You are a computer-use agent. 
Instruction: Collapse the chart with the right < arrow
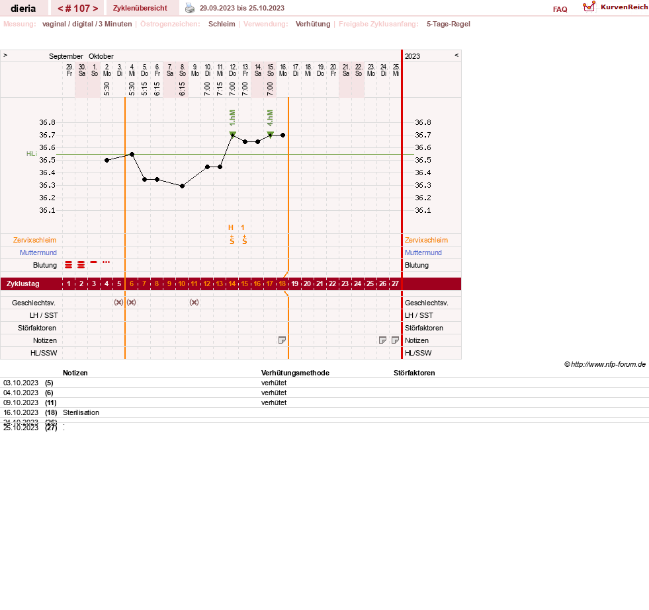tap(456, 55)
